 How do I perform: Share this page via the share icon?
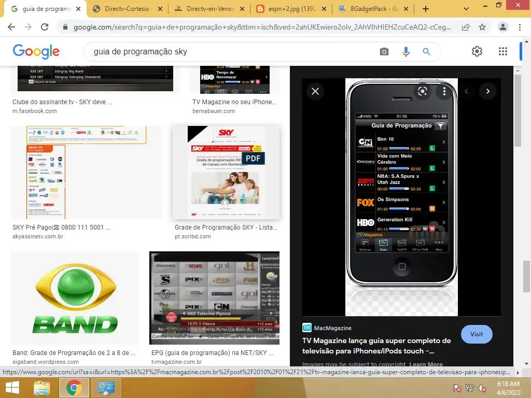coord(466,27)
